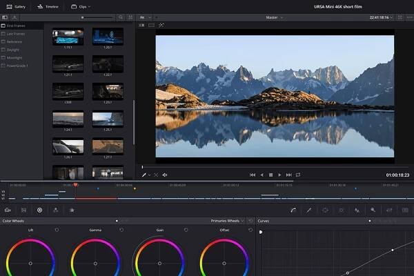
Task: Click the Gain color wheel center
Action: [x=160, y=264]
